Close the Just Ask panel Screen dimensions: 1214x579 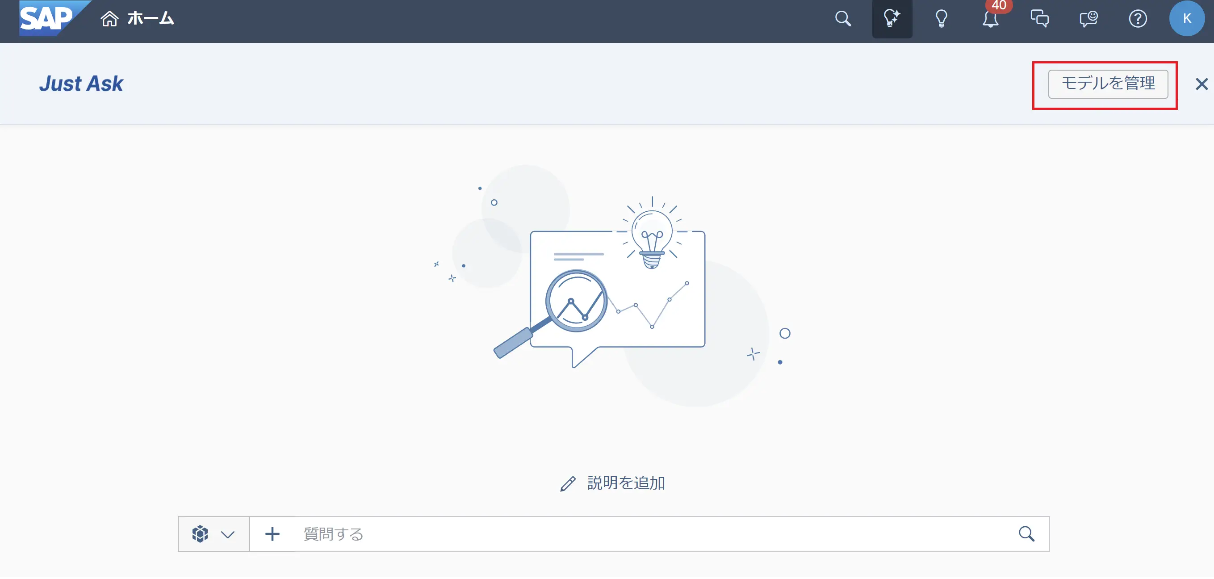coord(1201,84)
